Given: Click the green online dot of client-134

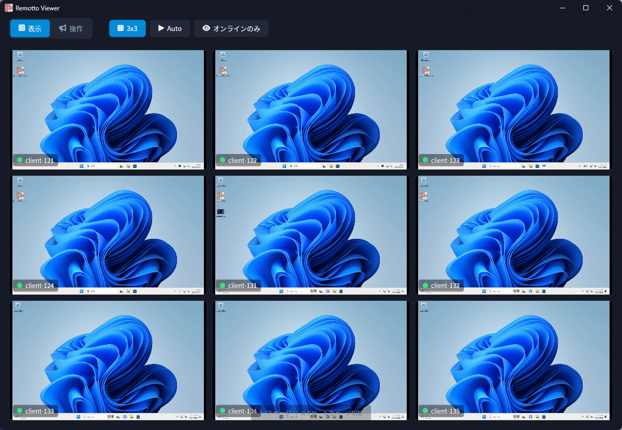Looking at the screenshot, I should point(223,411).
